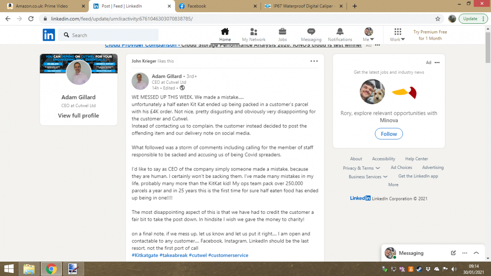Open the #takeabreak hashtag

[173, 255]
